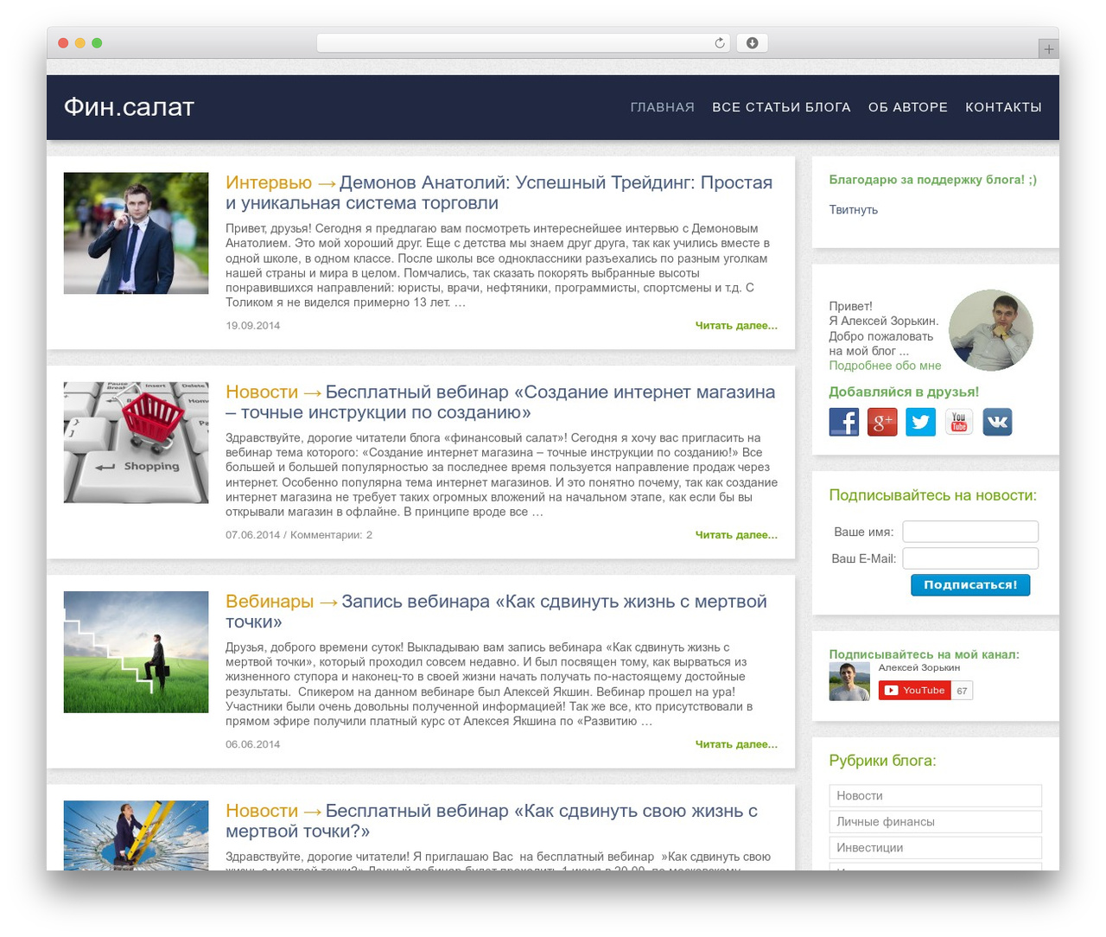Click the Твитнуть link
This screenshot has height=937, width=1106.
coord(853,210)
